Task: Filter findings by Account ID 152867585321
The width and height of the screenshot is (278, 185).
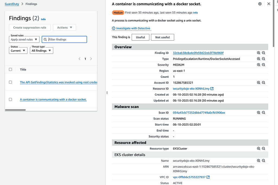Action: (258, 82)
